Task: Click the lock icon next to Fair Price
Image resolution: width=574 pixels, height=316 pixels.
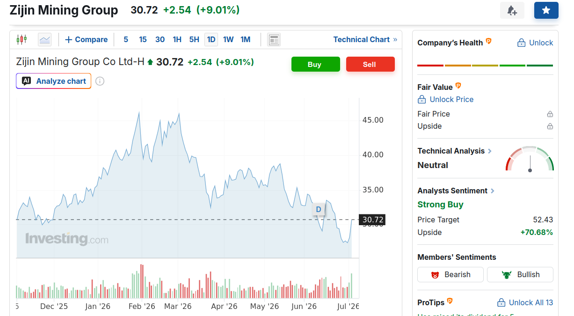Action: coord(550,114)
